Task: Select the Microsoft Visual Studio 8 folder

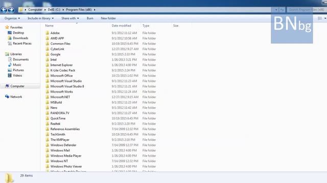Action: (x=67, y=86)
